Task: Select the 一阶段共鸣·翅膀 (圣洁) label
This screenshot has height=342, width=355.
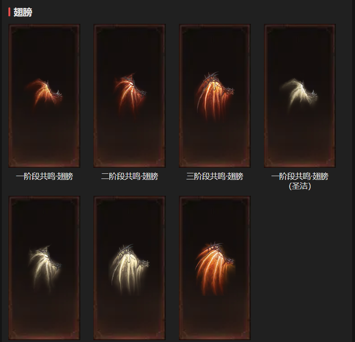Action: click(x=300, y=181)
